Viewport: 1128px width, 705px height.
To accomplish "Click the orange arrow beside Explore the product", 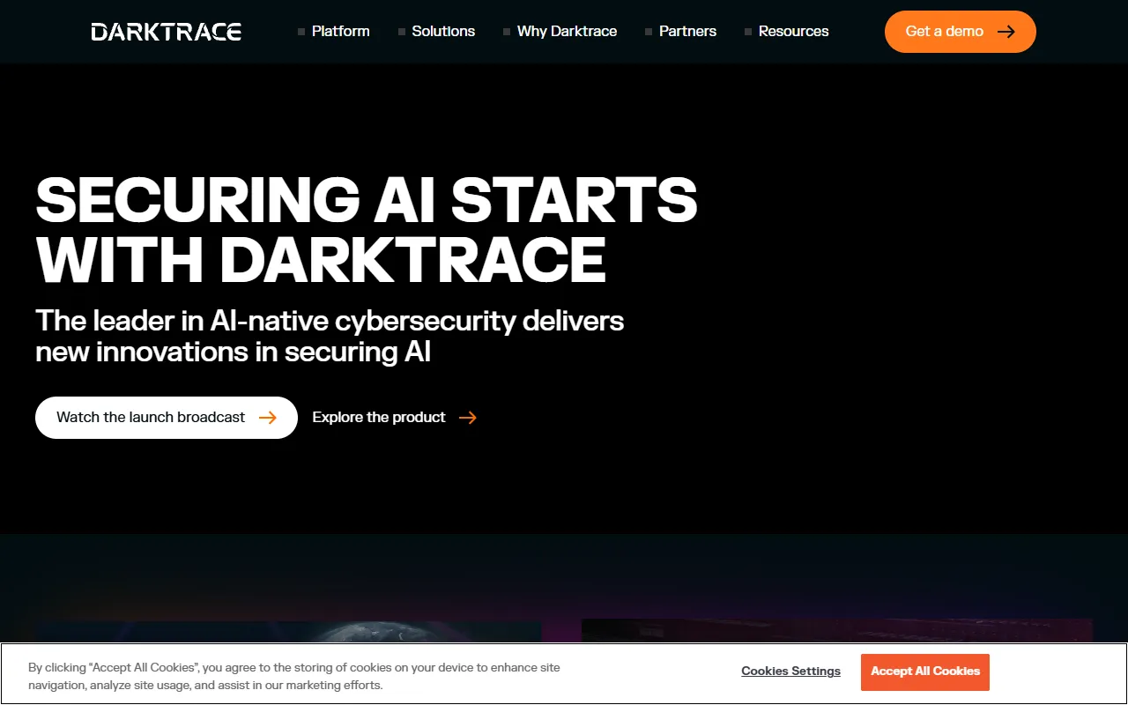I will point(468,418).
